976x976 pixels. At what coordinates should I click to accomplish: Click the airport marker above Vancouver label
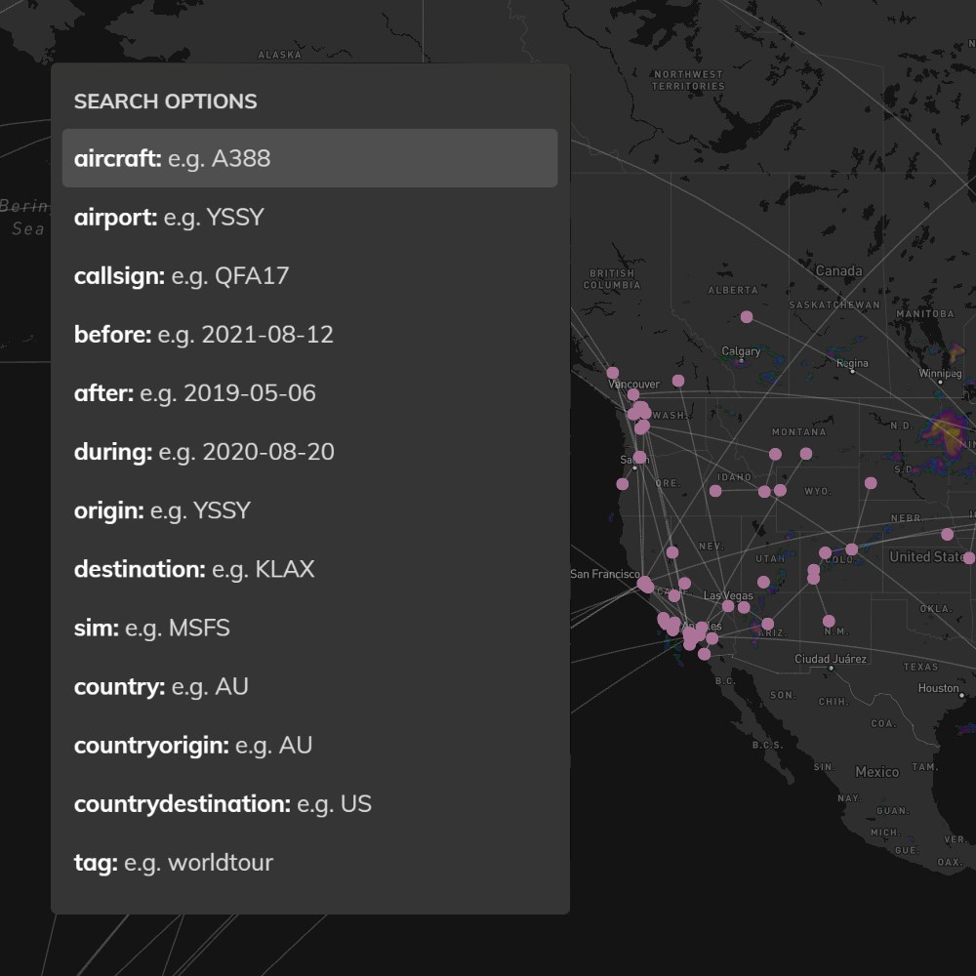coord(613,372)
